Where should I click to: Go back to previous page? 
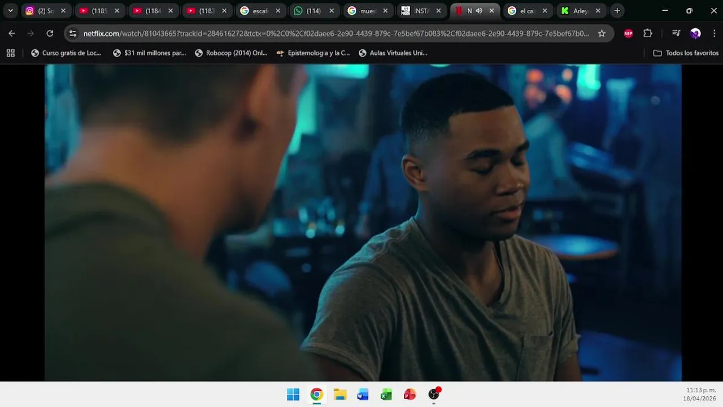tap(12, 33)
